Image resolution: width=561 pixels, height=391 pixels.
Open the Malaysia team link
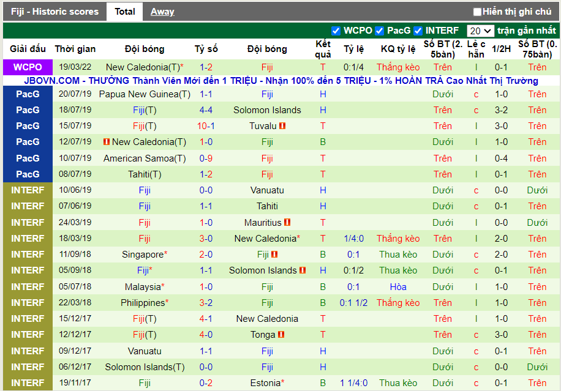tap(143, 286)
